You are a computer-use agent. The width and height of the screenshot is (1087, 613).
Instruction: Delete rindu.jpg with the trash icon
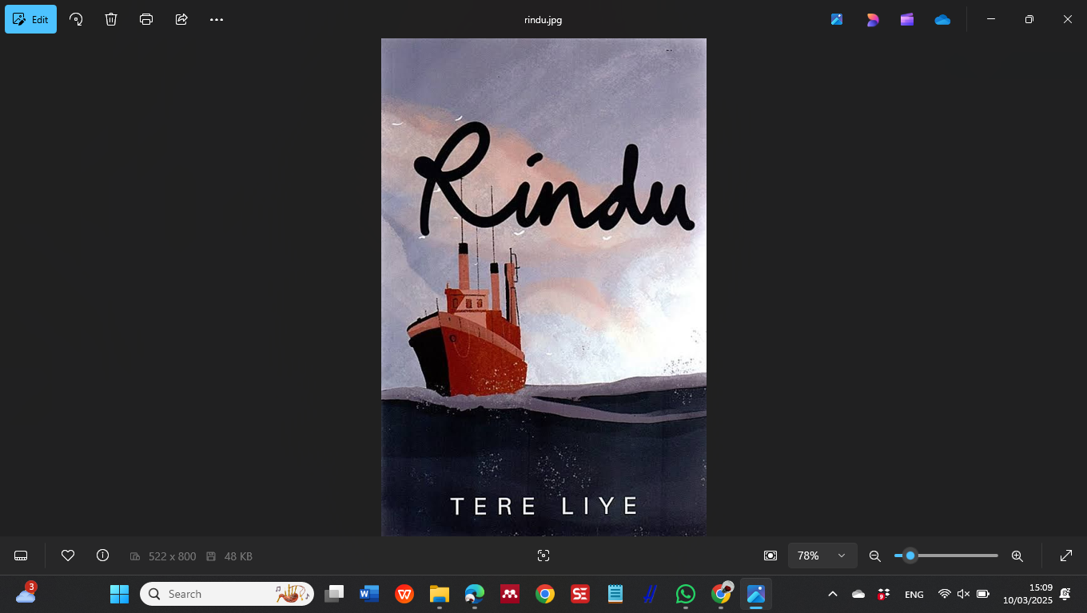point(111,19)
